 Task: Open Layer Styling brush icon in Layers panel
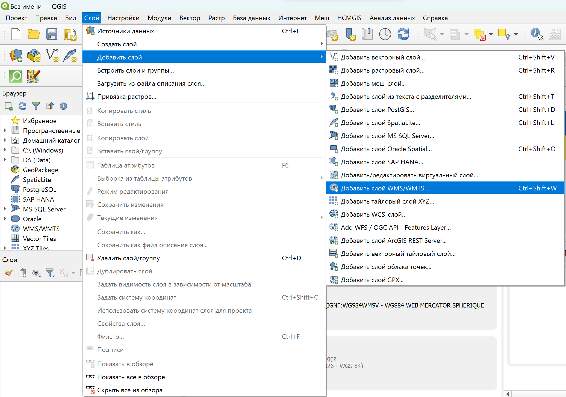point(9,272)
